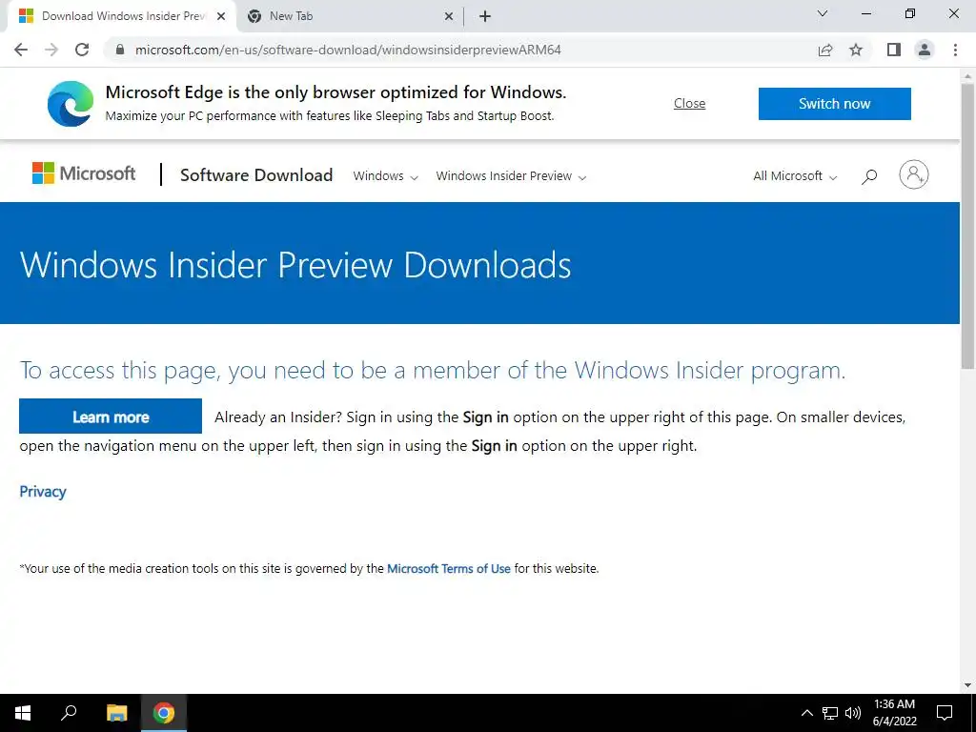Open the Microsoft Terms of Use link

[449, 568]
